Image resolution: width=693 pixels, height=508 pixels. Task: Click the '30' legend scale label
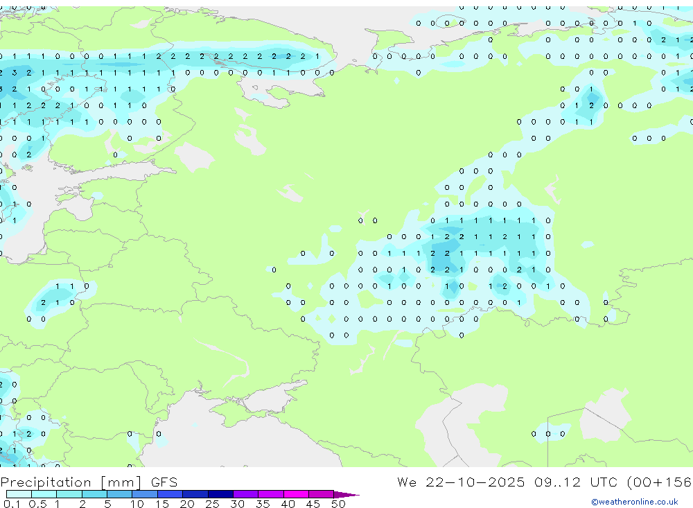238,504
